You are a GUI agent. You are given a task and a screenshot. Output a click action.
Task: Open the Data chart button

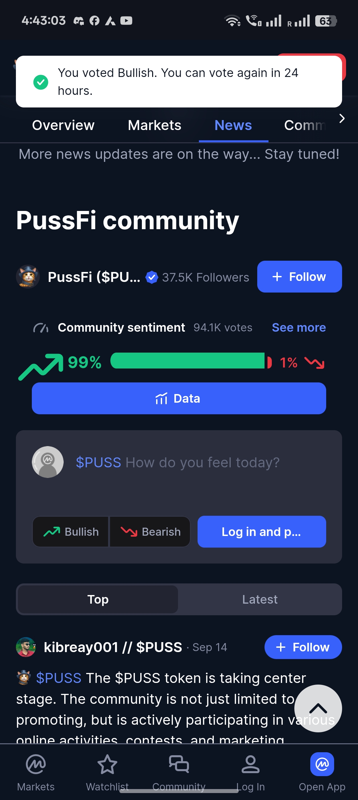pyautogui.click(x=179, y=398)
